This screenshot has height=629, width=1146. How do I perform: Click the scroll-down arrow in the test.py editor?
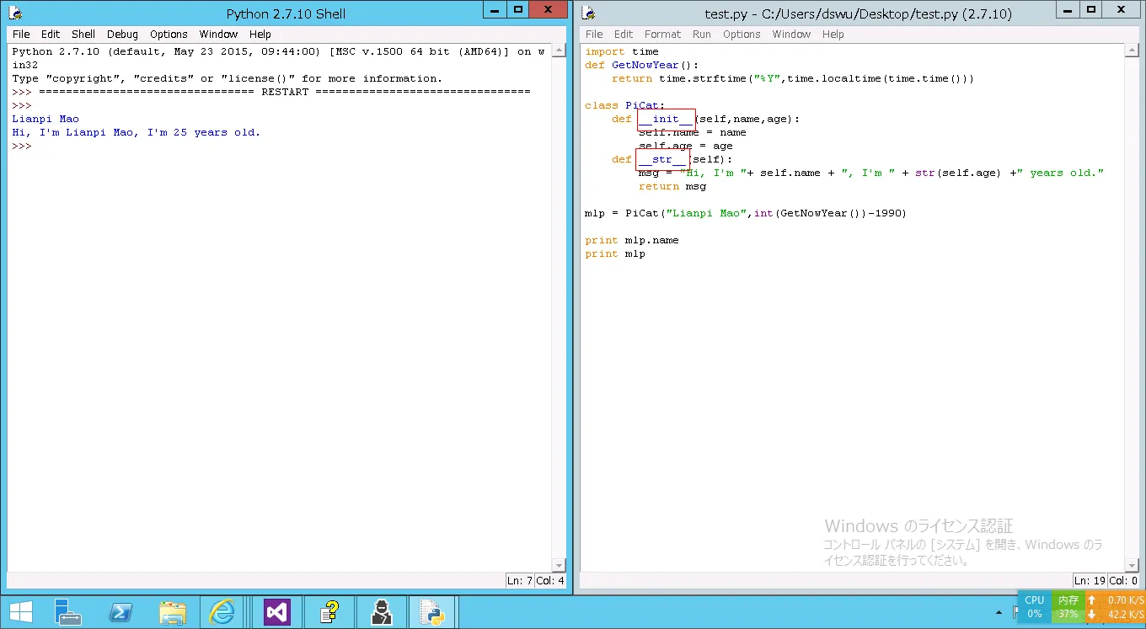[x=1132, y=564]
